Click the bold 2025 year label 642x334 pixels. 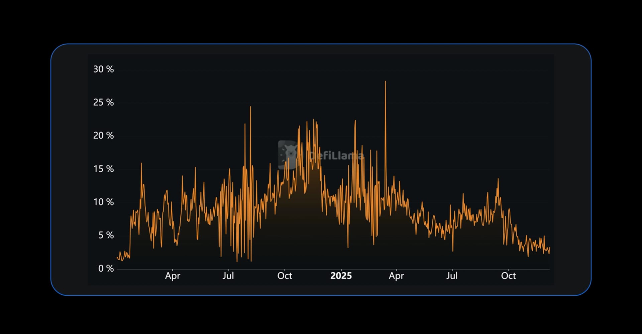click(341, 276)
